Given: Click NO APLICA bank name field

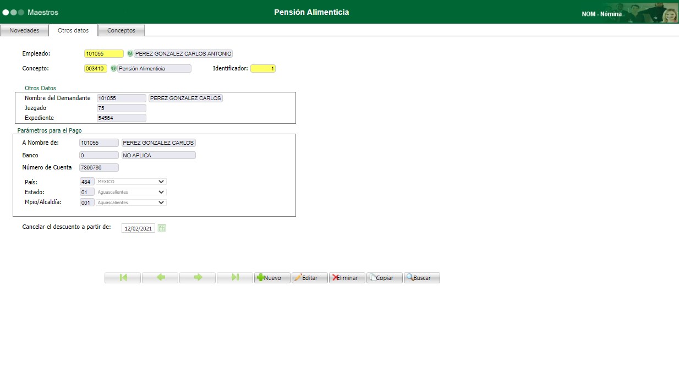Looking at the screenshot, I should [158, 156].
